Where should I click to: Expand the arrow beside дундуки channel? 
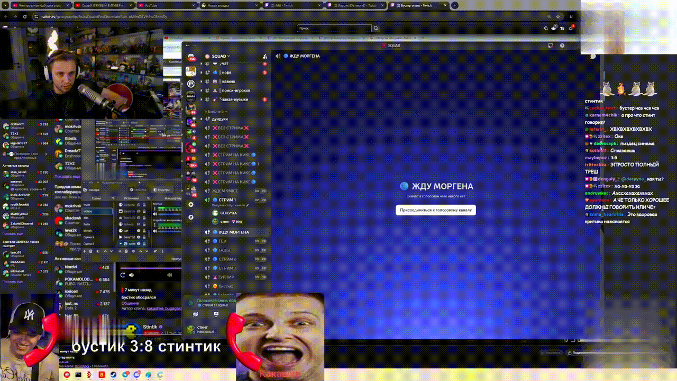click(202, 119)
